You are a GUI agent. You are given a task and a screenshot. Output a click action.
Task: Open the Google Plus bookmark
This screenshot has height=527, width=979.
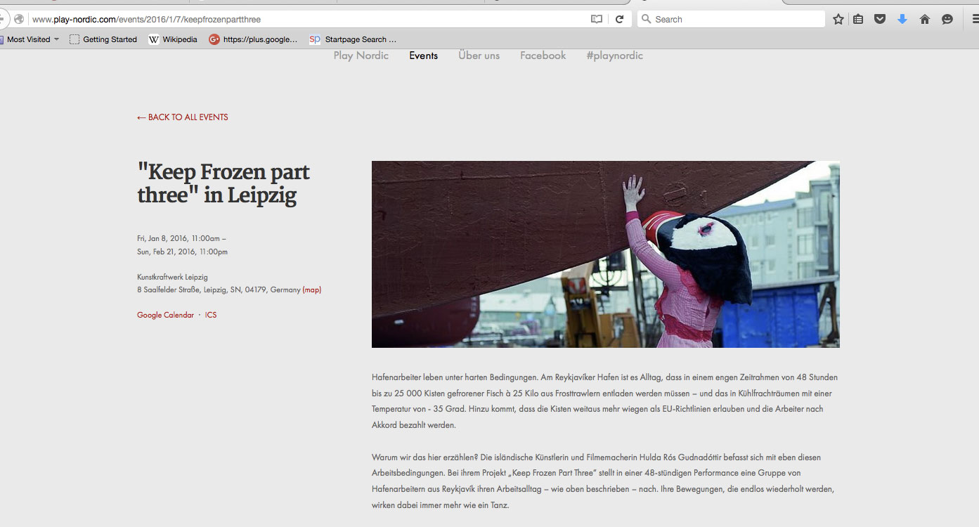(253, 39)
